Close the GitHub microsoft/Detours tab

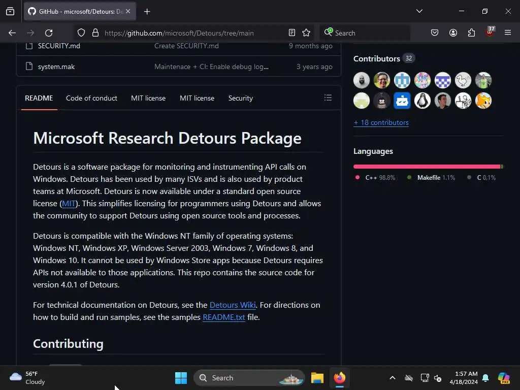[128, 11]
